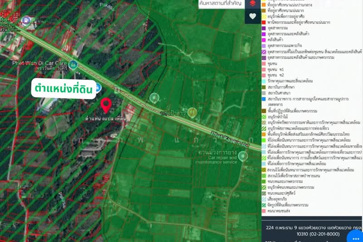Click legend text พื้นที่อนุรักษ์เพื่อส่งเสริมเอกลักษณ์ศิลปวัฒนธรรมไทย
The width and height of the screenshot is (363, 242).
tap(309, 134)
